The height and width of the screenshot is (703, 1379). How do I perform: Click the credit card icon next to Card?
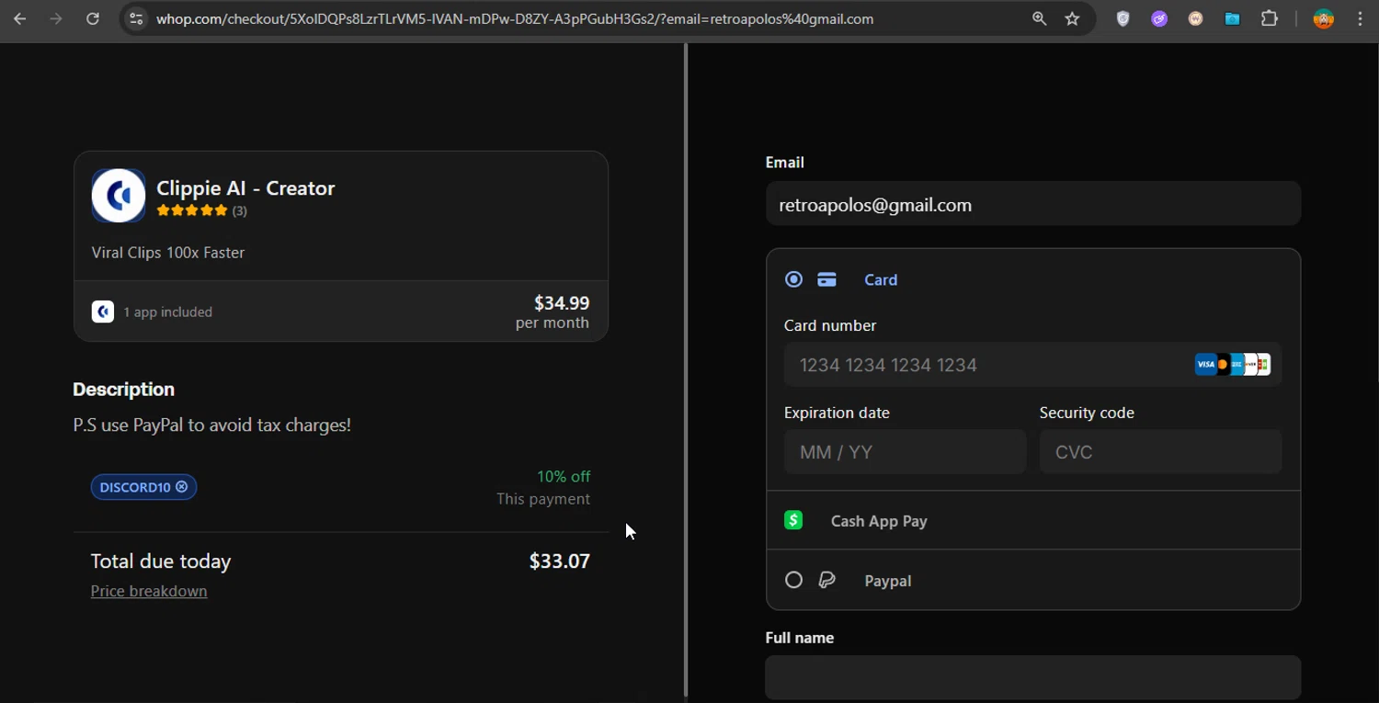coord(826,280)
